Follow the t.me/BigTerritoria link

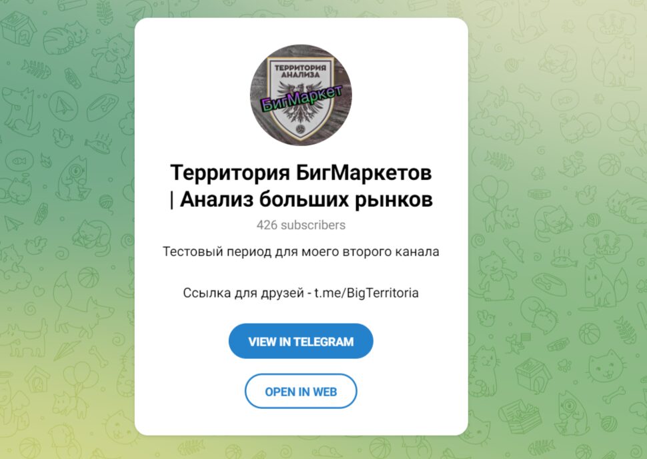coord(366,293)
